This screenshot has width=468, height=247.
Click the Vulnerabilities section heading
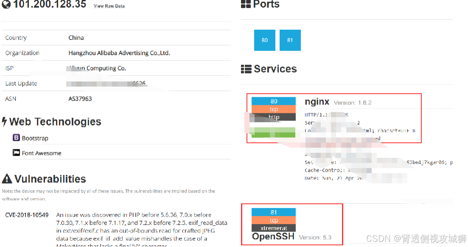point(50,179)
